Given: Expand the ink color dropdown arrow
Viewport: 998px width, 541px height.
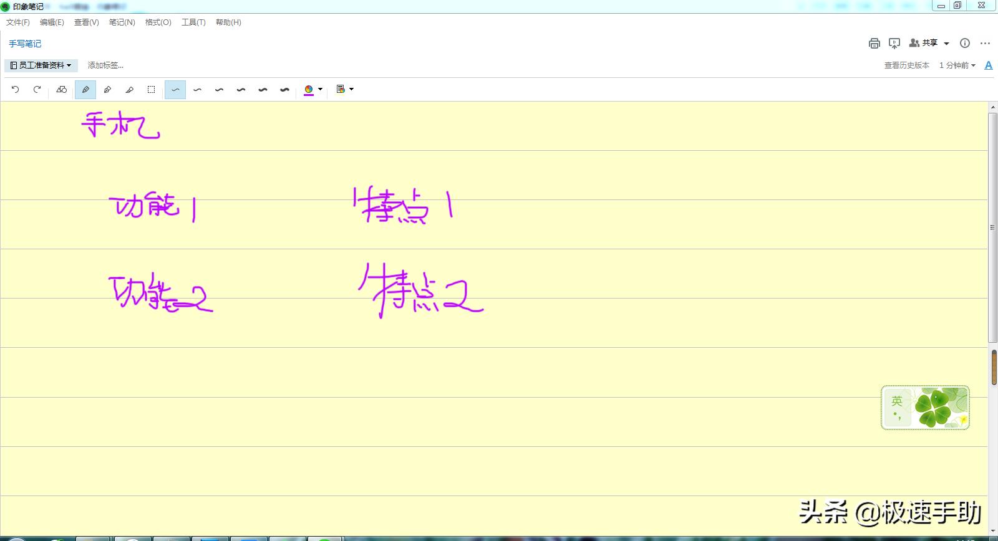Looking at the screenshot, I should (321, 90).
